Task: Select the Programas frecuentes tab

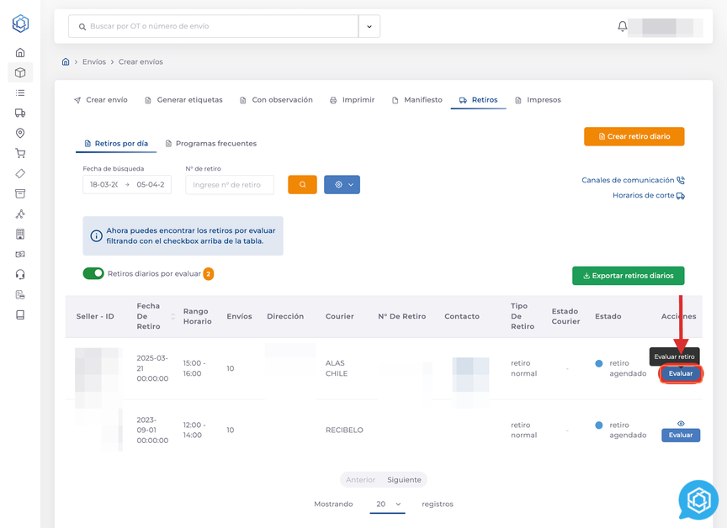Action: [211, 144]
